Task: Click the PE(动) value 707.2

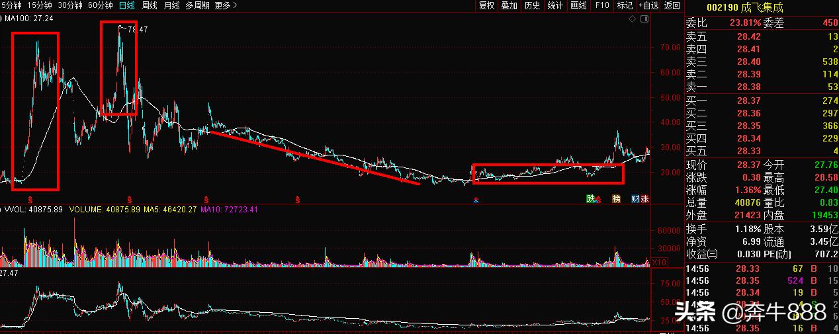Action: [x=826, y=254]
